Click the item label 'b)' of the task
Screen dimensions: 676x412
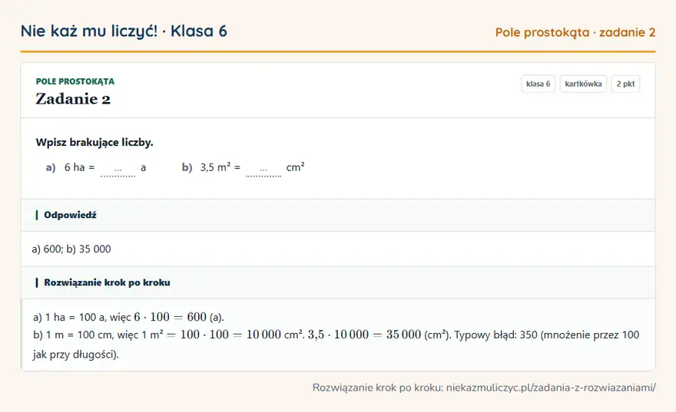[x=187, y=167]
